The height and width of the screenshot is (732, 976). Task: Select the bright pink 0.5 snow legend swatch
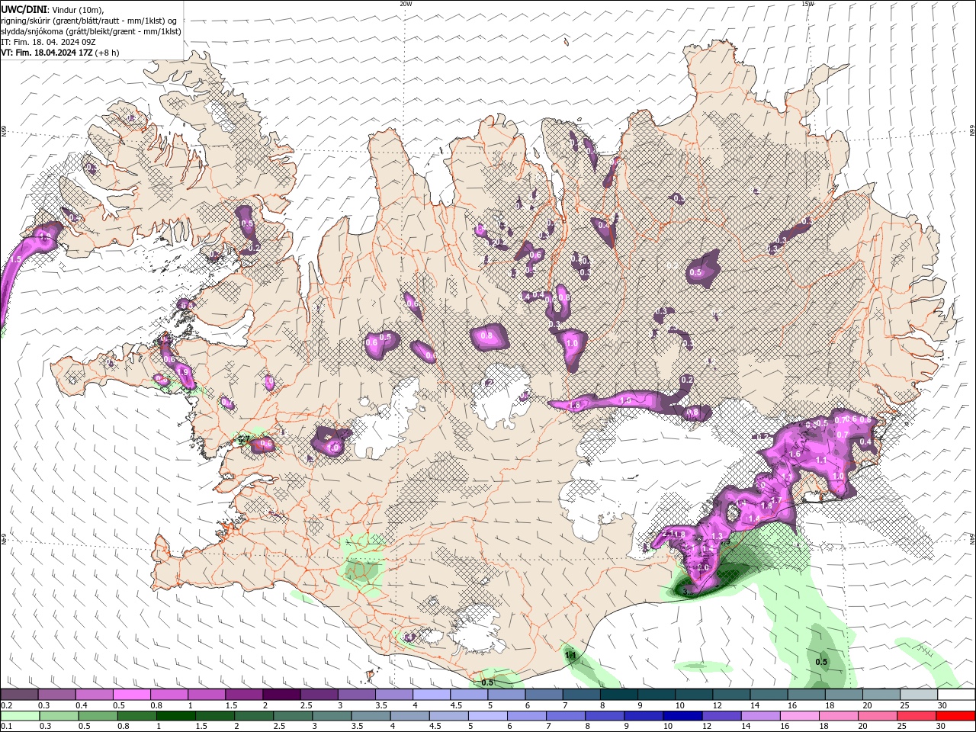click(131, 695)
